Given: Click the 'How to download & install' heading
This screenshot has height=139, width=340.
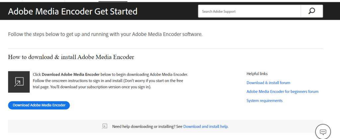Looking at the screenshot, I should tap(71, 57).
